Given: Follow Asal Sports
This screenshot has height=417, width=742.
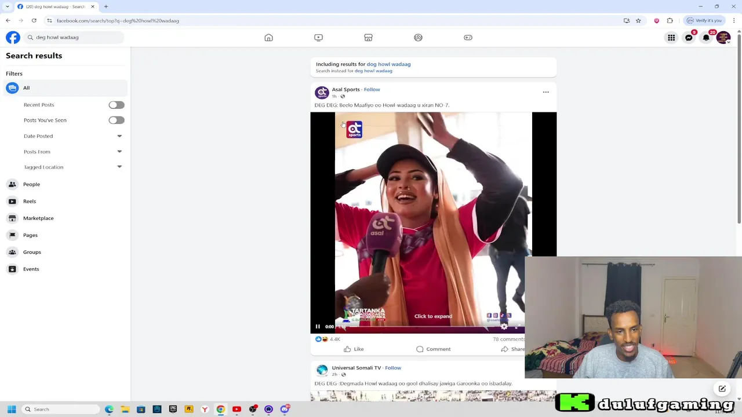Looking at the screenshot, I should (372, 89).
